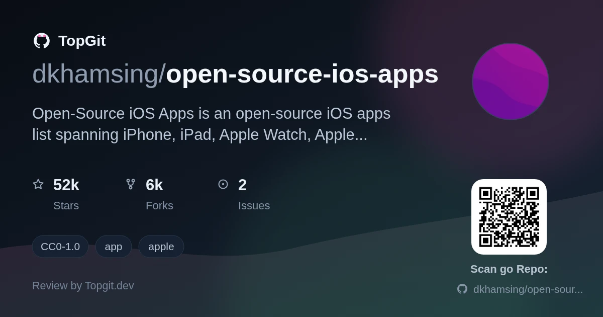Click the QR code image
The image size is (603, 317).
[x=509, y=217]
